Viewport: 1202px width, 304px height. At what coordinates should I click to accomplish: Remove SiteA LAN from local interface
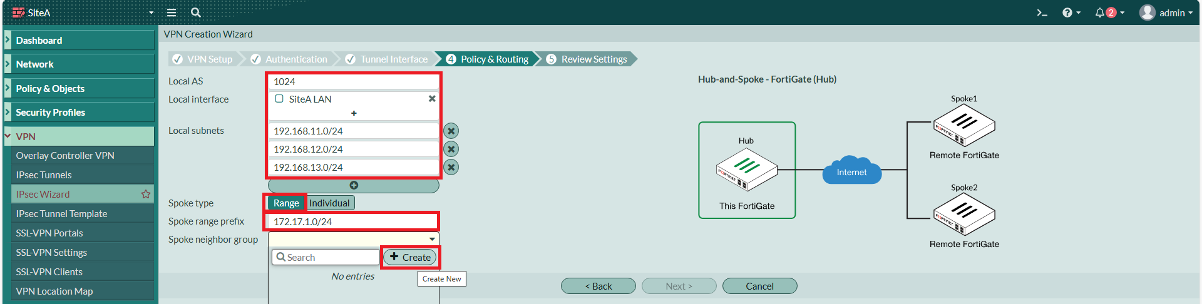point(432,99)
